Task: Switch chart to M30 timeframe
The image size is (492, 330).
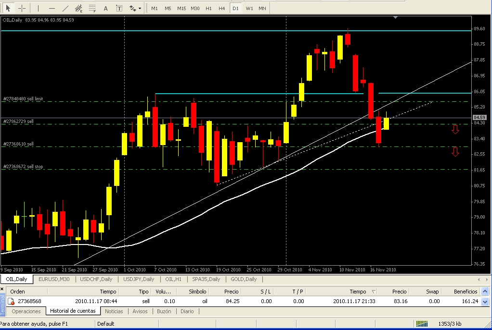Action: pos(195,9)
